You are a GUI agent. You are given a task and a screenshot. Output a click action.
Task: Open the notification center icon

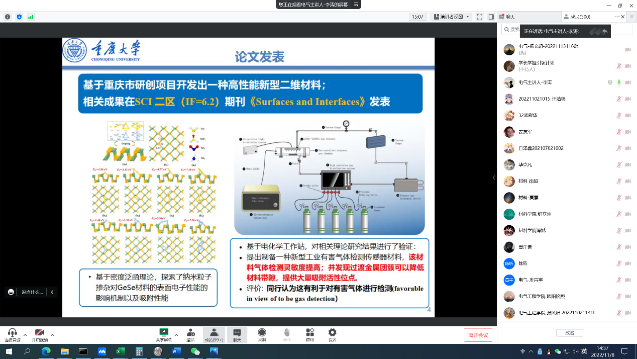(x=624, y=351)
